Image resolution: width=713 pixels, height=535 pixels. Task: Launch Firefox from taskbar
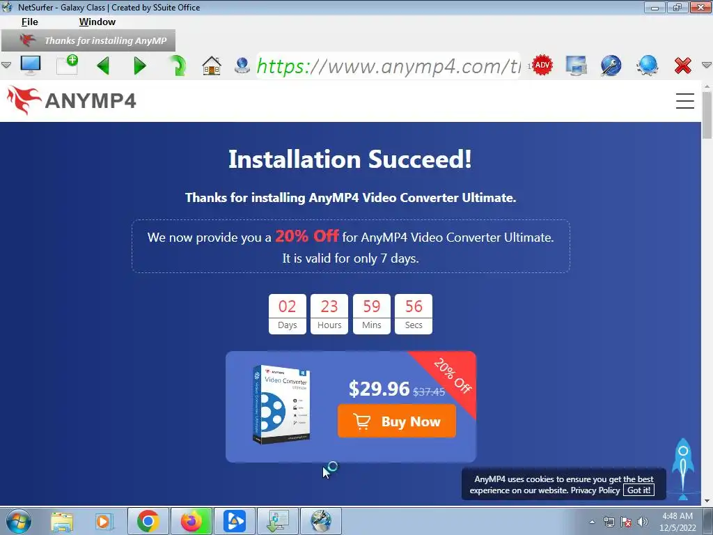(191, 521)
